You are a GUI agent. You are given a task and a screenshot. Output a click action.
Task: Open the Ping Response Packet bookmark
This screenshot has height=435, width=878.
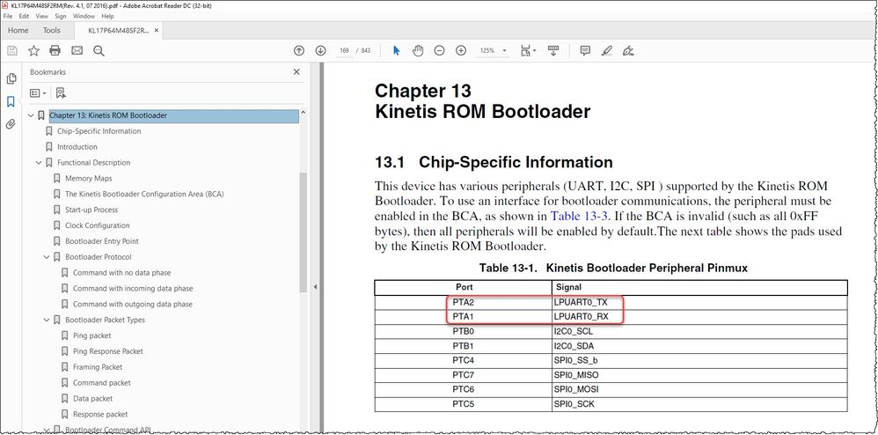pyautogui.click(x=108, y=351)
